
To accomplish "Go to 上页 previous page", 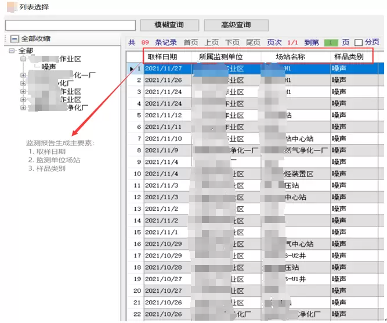I will (211, 42).
